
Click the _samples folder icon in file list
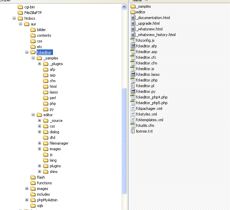coord(133,6)
